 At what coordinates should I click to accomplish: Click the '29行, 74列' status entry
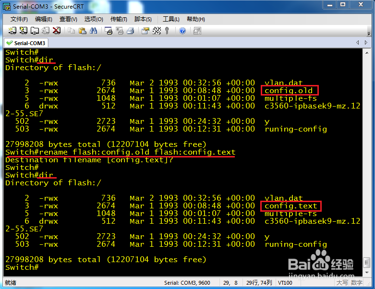259,283
